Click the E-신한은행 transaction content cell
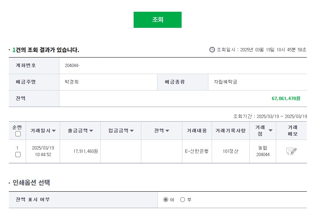316x214 pixels. 197,151
